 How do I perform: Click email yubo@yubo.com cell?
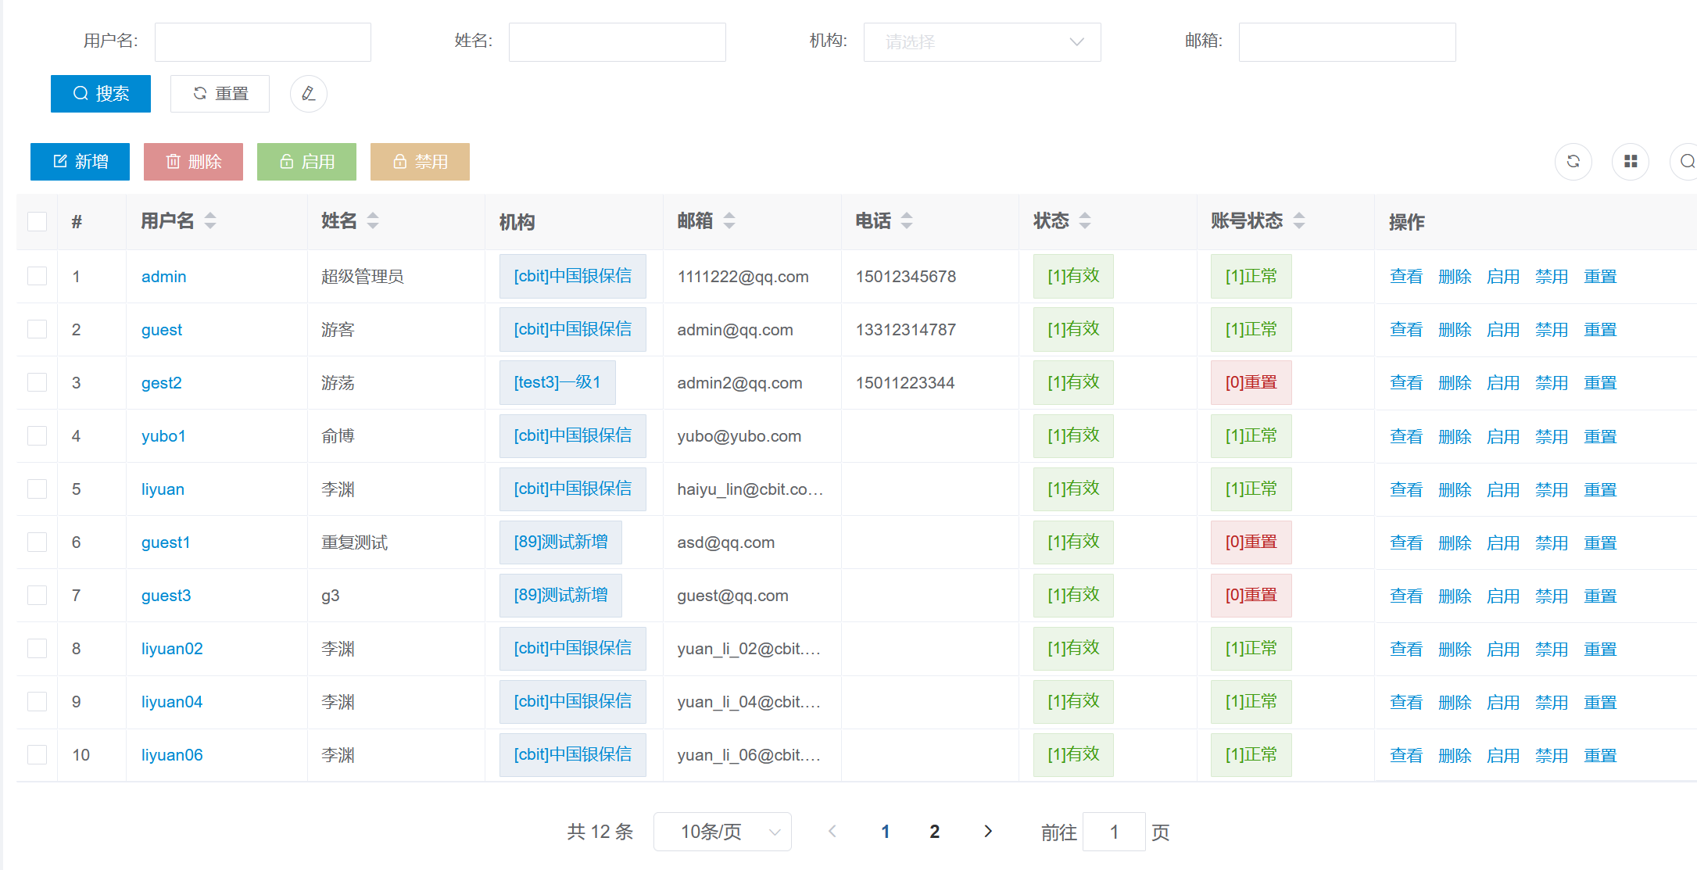pyautogui.click(x=739, y=436)
